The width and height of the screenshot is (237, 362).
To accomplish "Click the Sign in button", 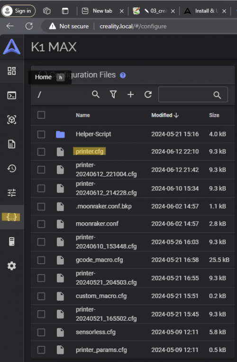I will pos(18,11).
